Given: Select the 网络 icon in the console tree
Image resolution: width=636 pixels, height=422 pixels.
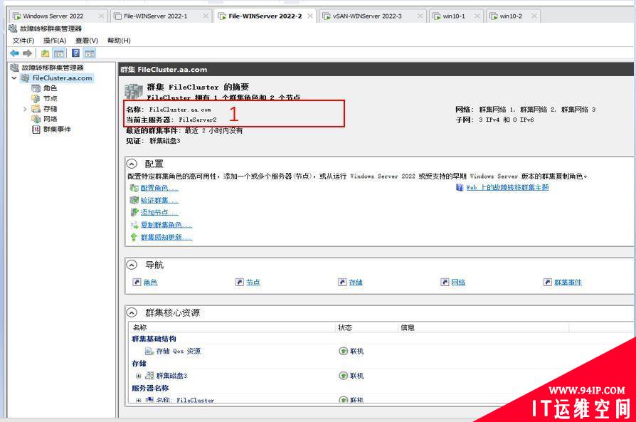Looking at the screenshot, I should point(36,119).
